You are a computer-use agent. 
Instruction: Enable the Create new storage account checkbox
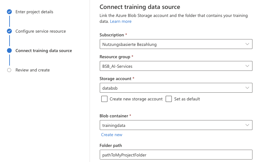click(104, 99)
